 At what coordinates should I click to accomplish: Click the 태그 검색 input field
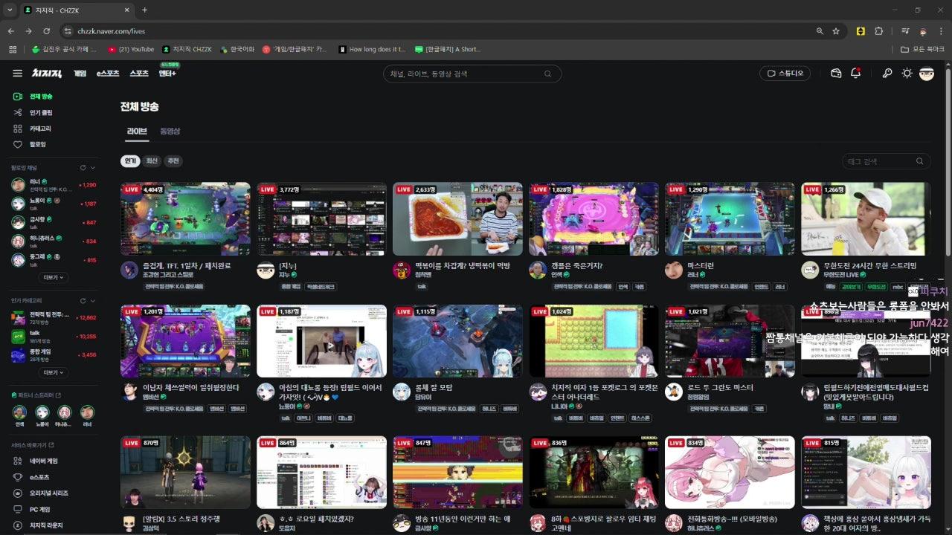coord(879,161)
